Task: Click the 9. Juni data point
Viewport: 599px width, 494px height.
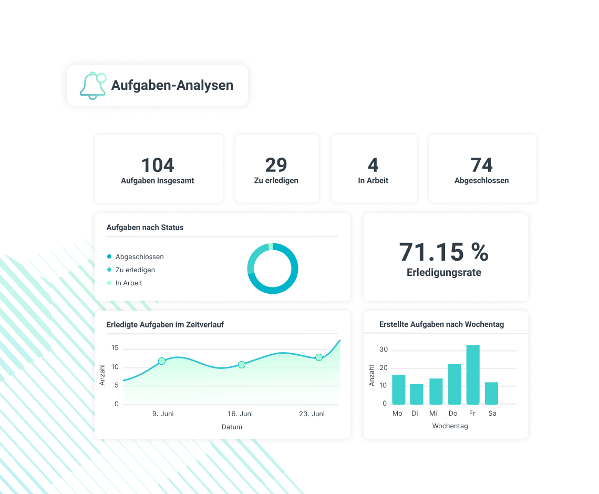Action: click(162, 361)
